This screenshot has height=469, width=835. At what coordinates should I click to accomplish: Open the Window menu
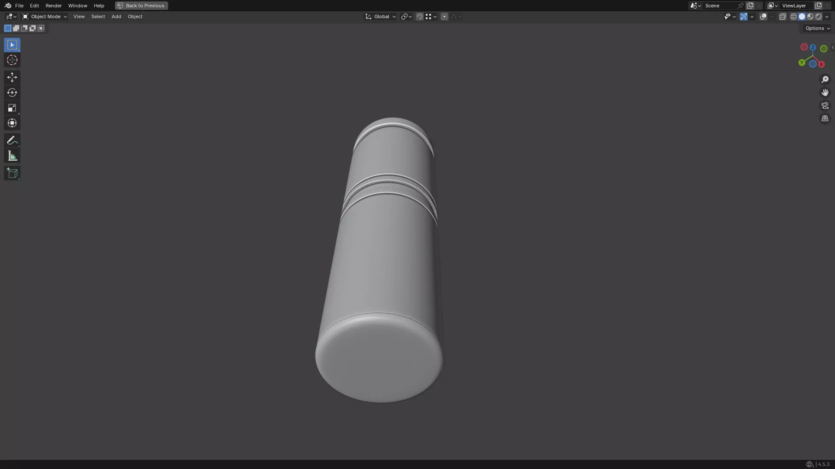[x=77, y=6]
